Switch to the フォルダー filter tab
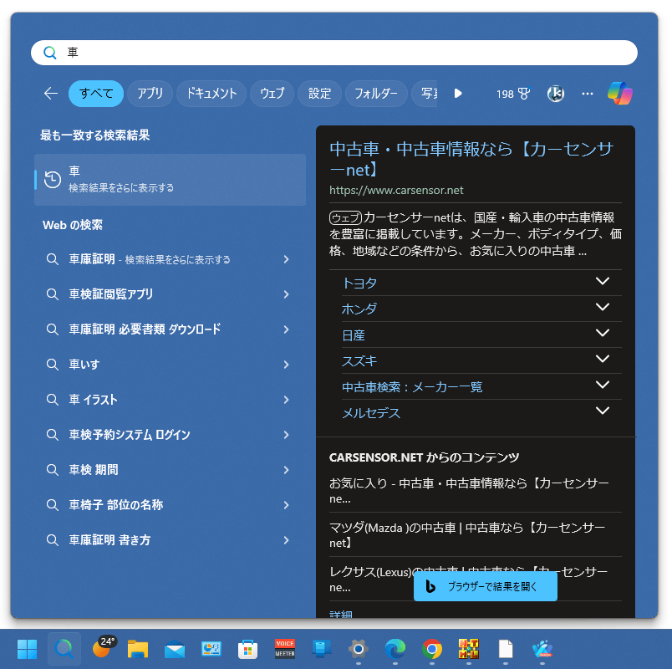 [x=376, y=93]
